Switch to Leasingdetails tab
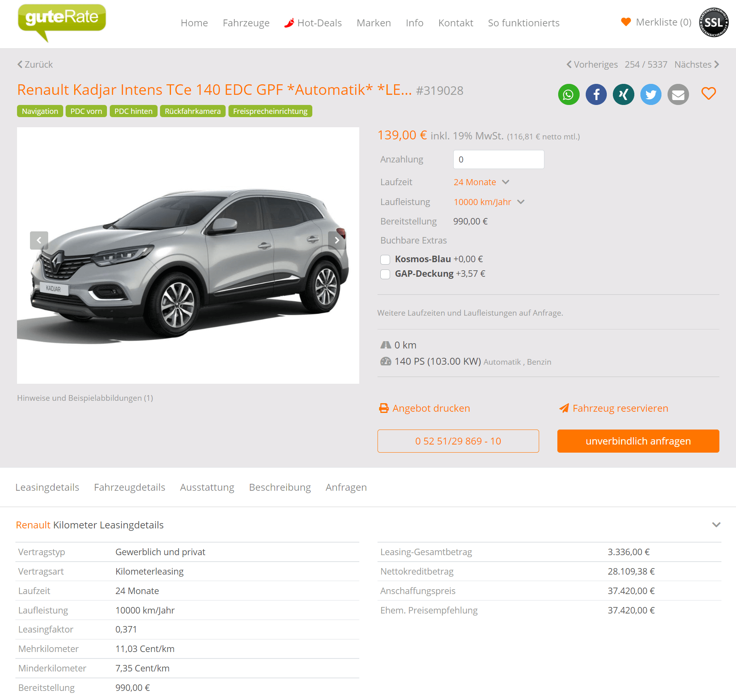This screenshot has width=736, height=699. [x=47, y=487]
